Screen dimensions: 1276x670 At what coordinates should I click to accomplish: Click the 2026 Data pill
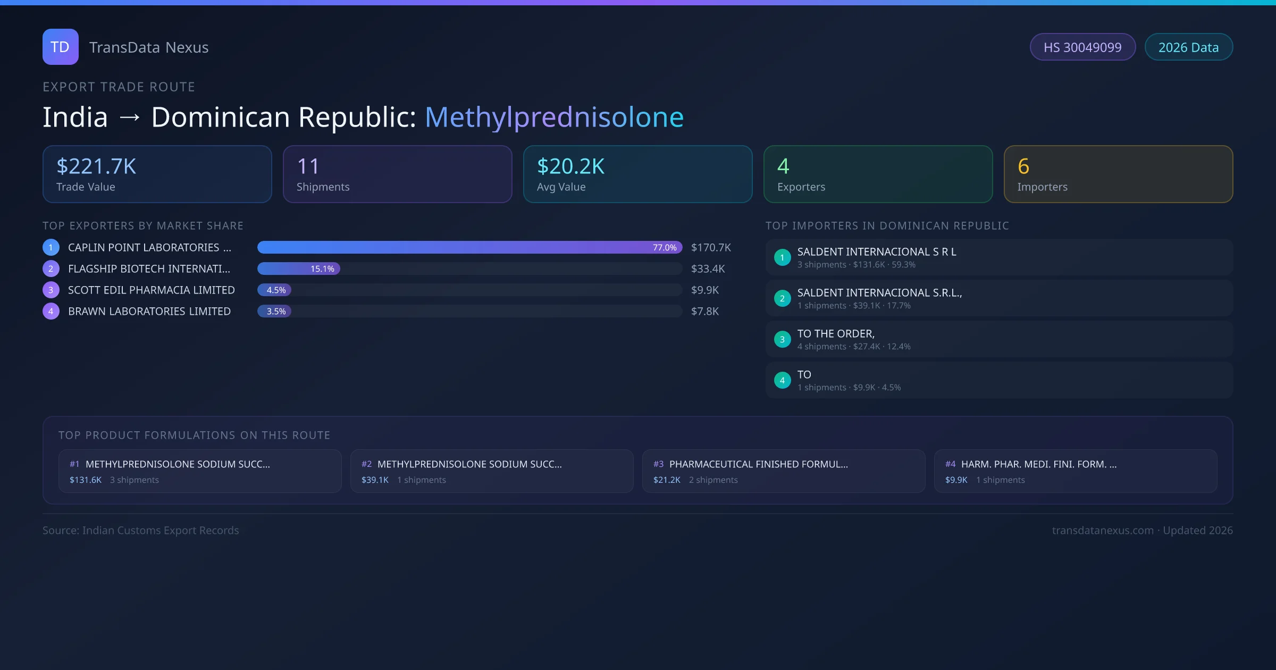click(1188, 47)
